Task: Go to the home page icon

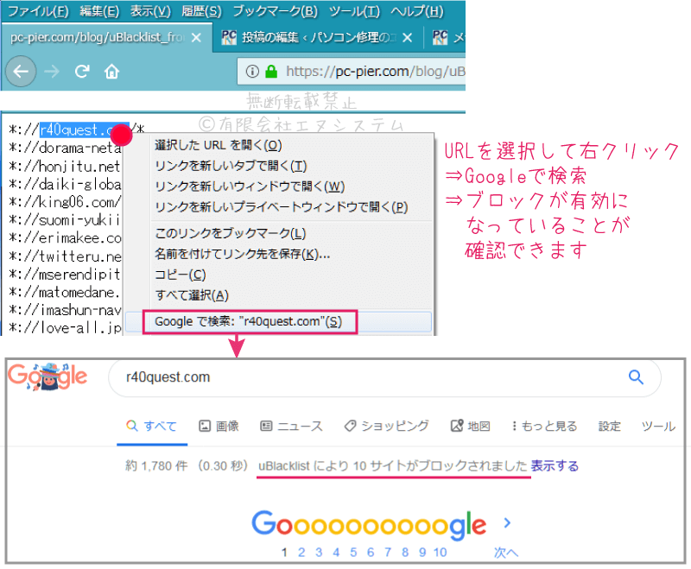Action: coord(111,71)
